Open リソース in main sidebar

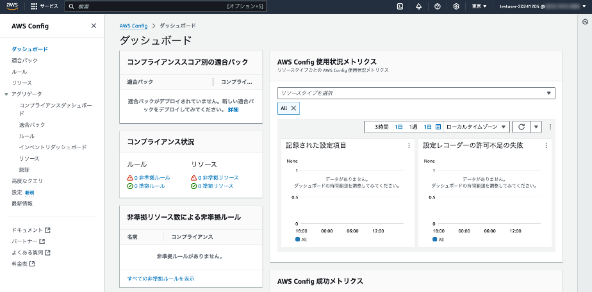22,83
